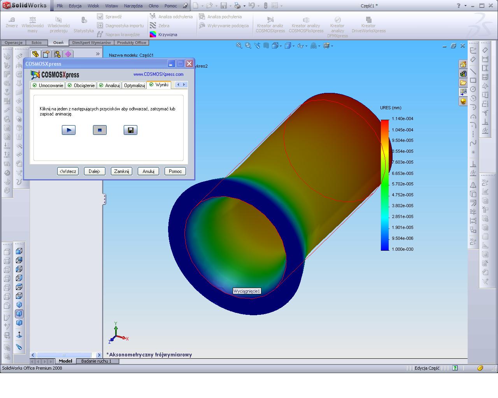Viewport: 498px width, 398px height.
Task: Click the Pomoc button in COSMOSXpress dialog
Action: point(175,171)
